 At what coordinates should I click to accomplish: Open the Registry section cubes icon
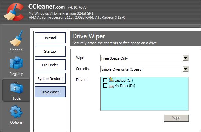click(x=16, y=63)
